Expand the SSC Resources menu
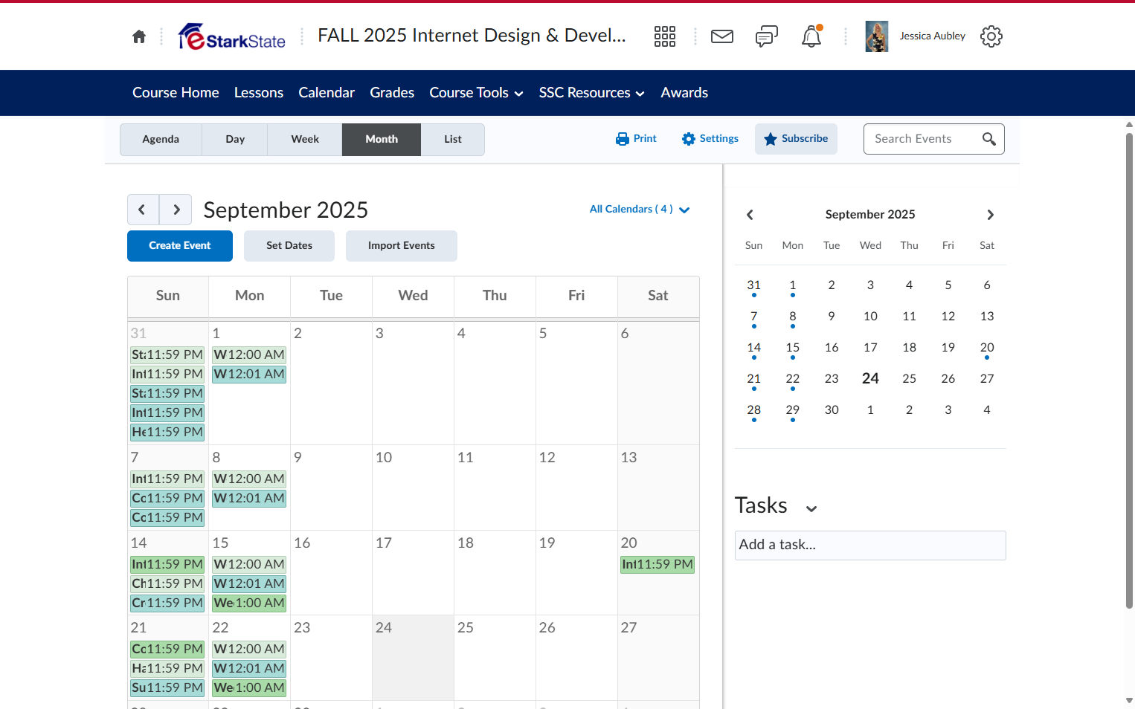The height and width of the screenshot is (709, 1135). click(x=591, y=93)
